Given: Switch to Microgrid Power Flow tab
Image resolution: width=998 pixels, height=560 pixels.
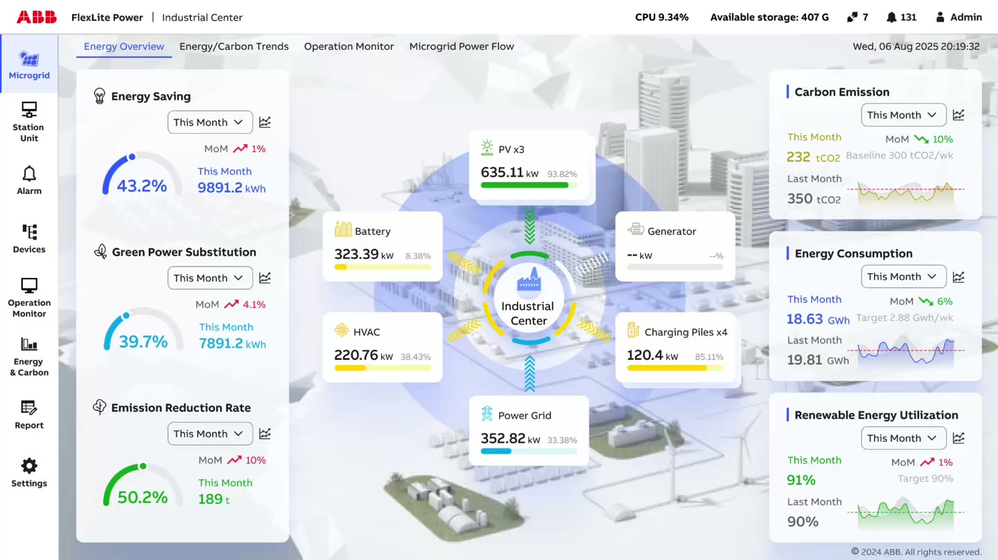Looking at the screenshot, I should [x=462, y=46].
